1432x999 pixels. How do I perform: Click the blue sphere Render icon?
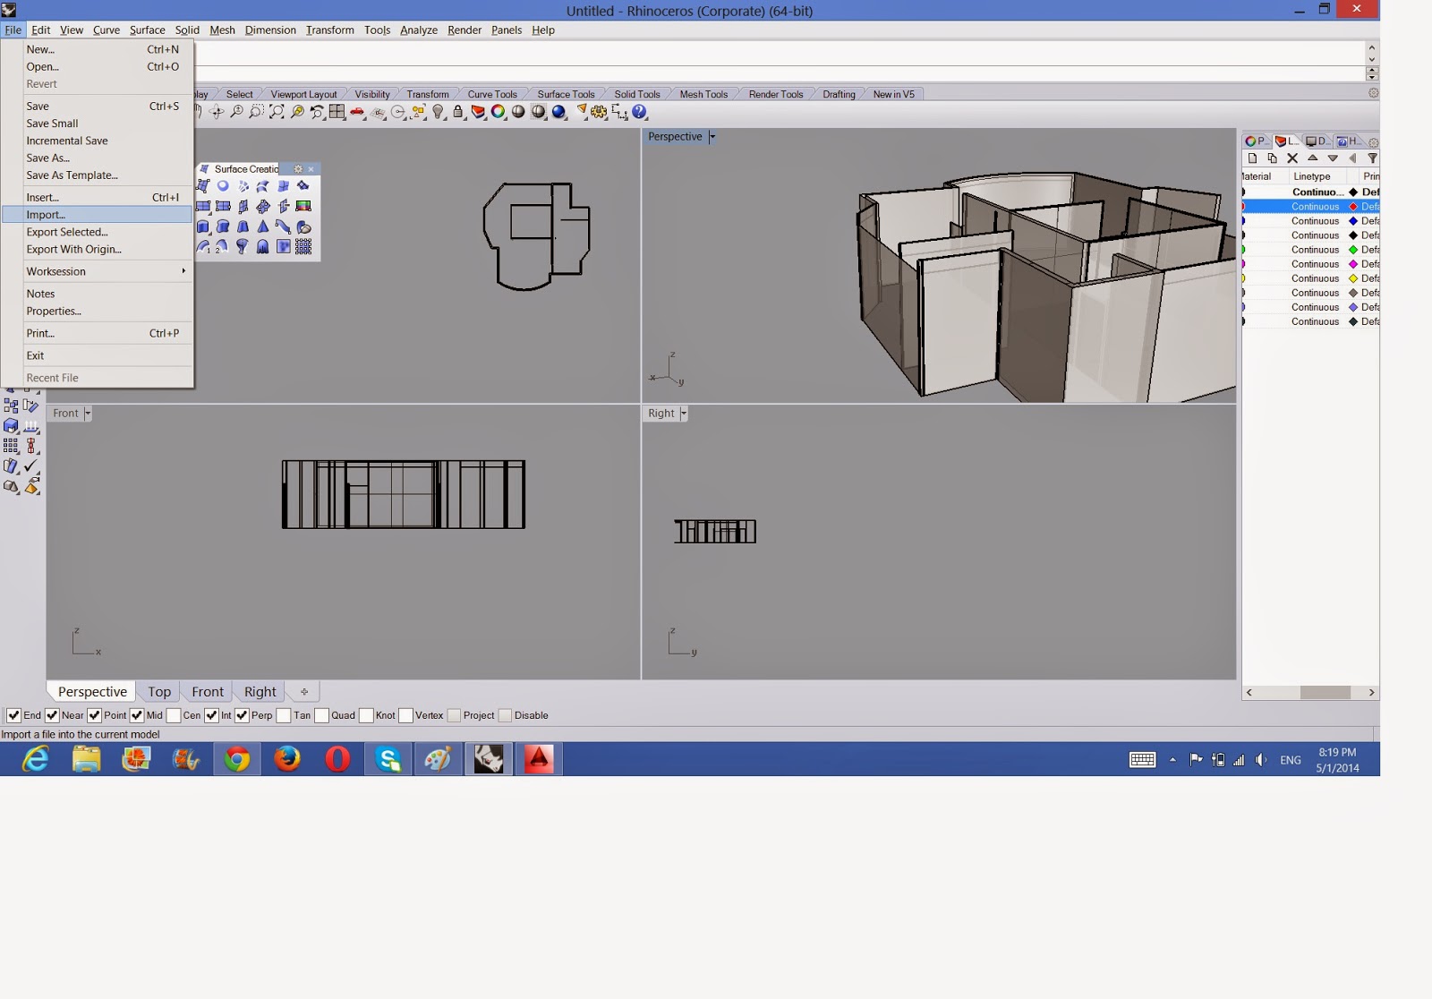click(559, 112)
